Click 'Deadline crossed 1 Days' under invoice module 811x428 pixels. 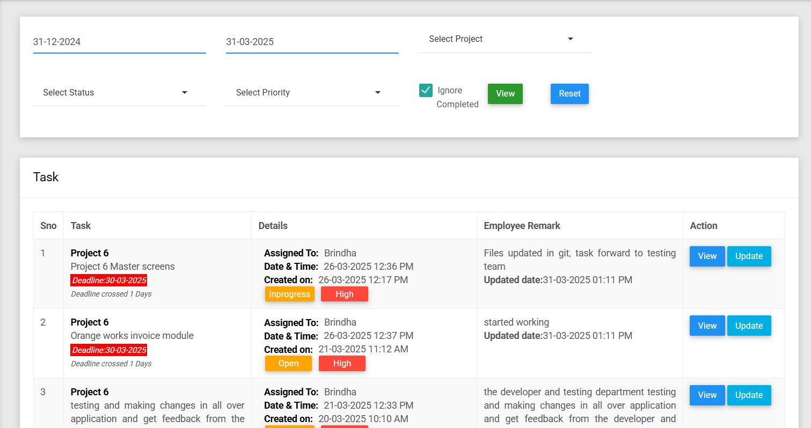coord(111,364)
